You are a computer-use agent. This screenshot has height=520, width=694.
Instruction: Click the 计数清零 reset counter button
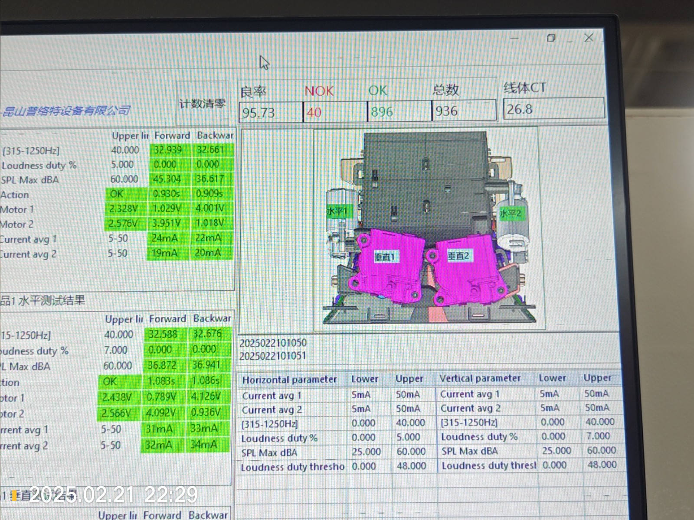click(x=202, y=104)
